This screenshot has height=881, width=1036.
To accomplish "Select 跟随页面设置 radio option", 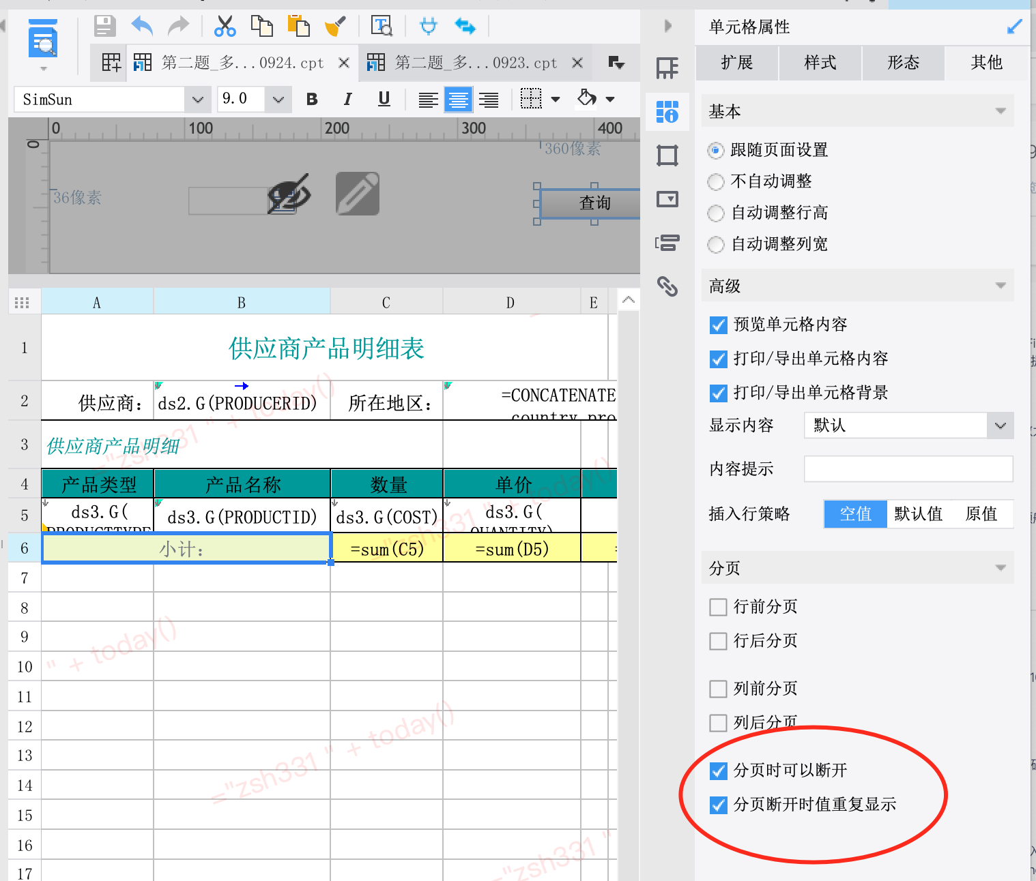I will [x=716, y=150].
